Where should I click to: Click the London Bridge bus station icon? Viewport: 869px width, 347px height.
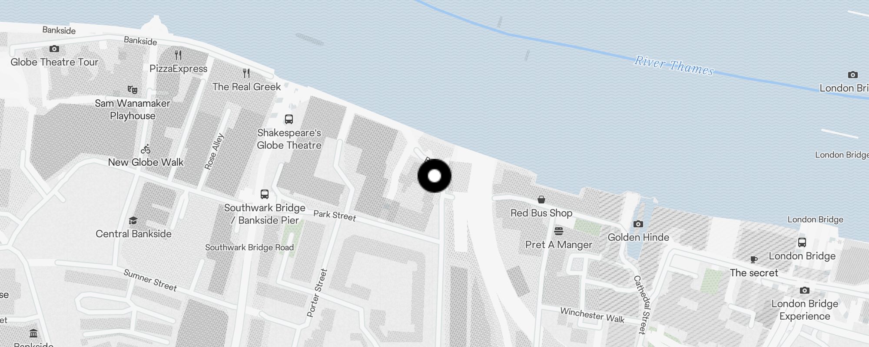(x=802, y=242)
